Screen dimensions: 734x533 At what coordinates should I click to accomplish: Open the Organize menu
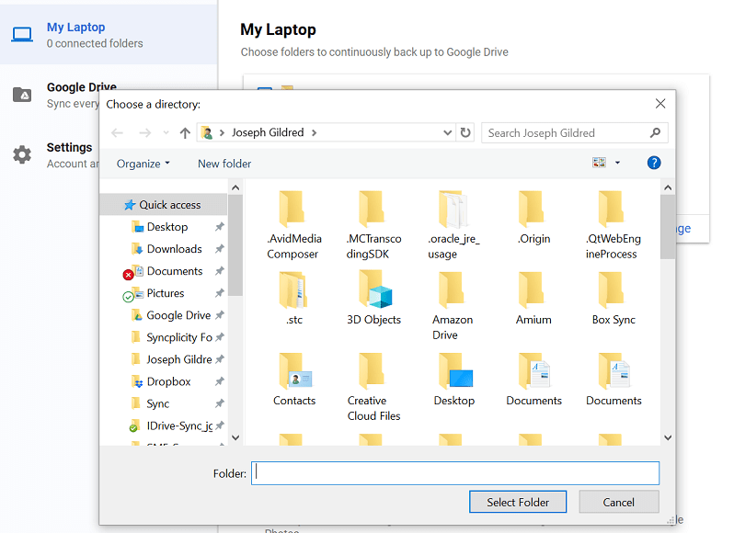(143, 164)
